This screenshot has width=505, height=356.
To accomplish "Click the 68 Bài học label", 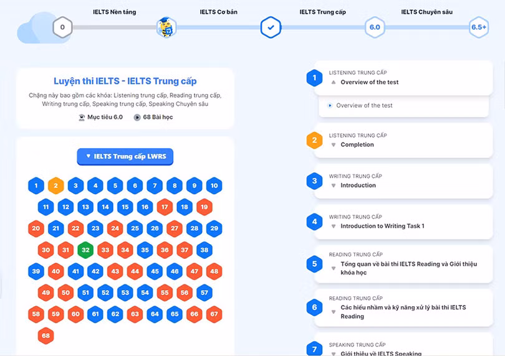I will 153,117.
